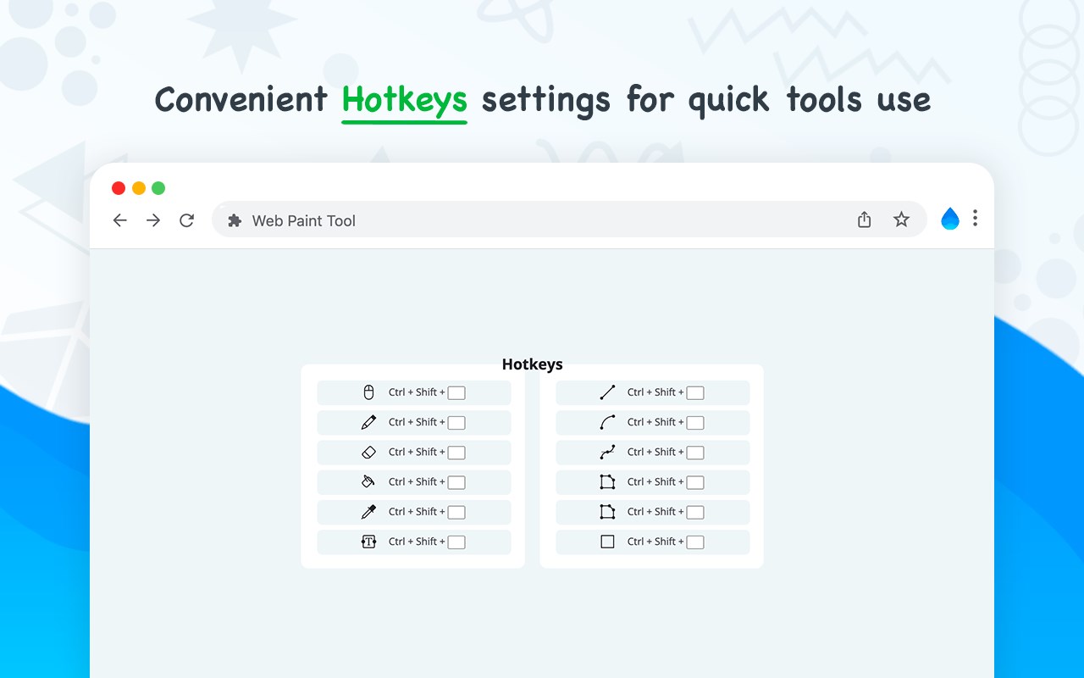Click the rectangle tool hotkey box
This screenshot has height=678, width=1084.
tap(695, 542)
